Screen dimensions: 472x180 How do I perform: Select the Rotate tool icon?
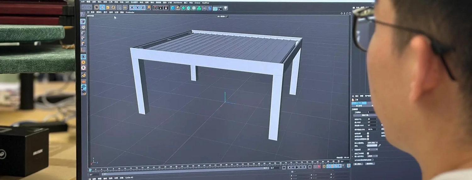[x=113, y=7]
